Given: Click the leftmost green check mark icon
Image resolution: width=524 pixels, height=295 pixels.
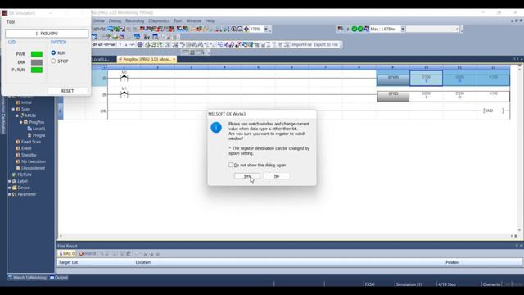Looking at the screenshot, I should point(355,29).
